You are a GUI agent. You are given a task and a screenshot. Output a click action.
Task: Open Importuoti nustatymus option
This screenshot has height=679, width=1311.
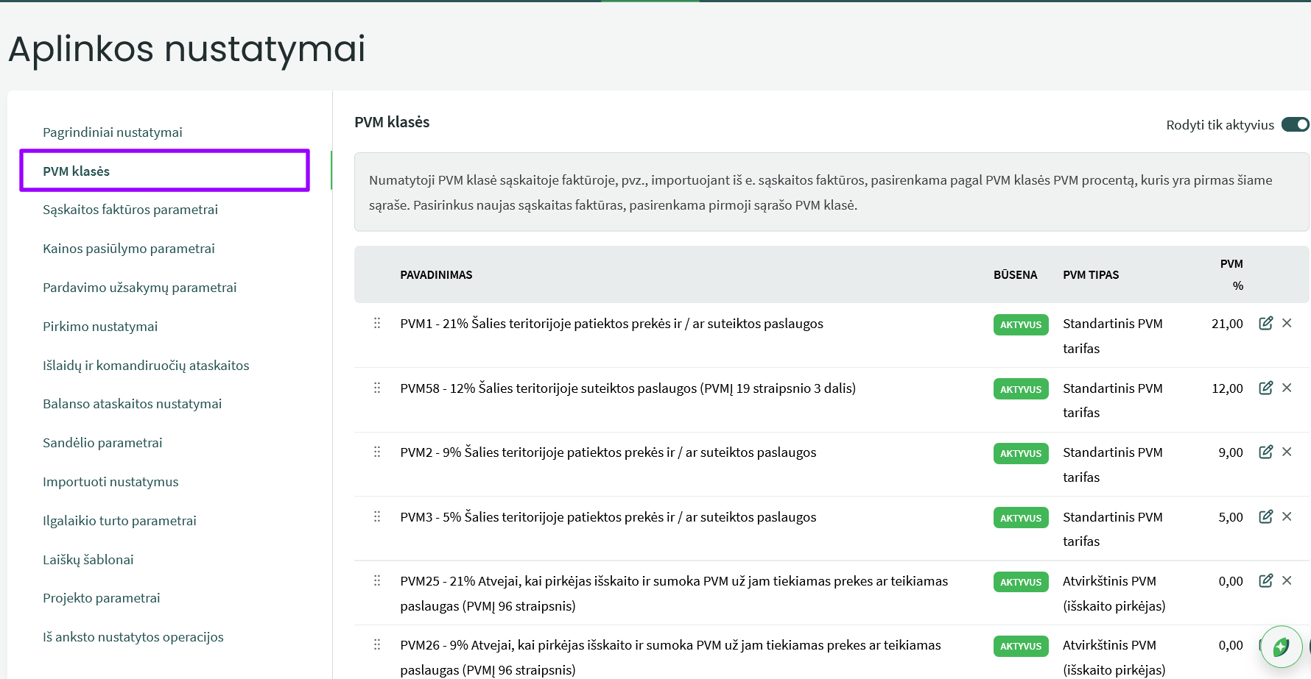(x=110, y=482)
